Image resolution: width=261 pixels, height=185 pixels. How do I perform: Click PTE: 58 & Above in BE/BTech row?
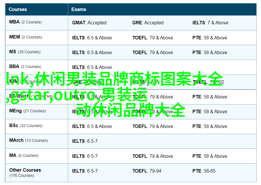[x=210, y=97]
